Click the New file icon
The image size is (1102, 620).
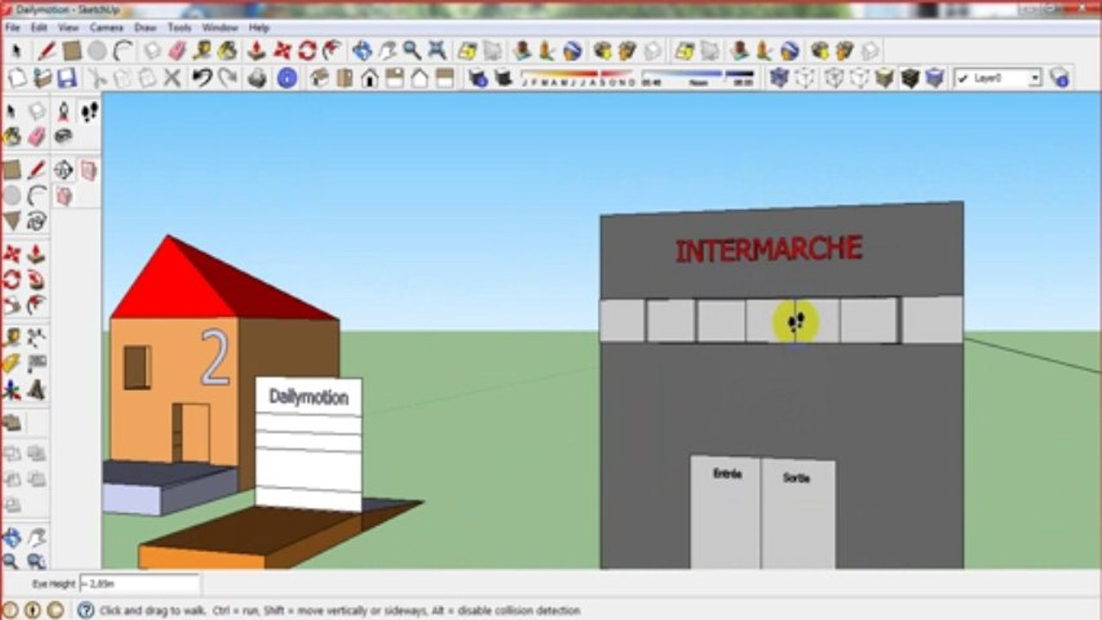(16, 78)
